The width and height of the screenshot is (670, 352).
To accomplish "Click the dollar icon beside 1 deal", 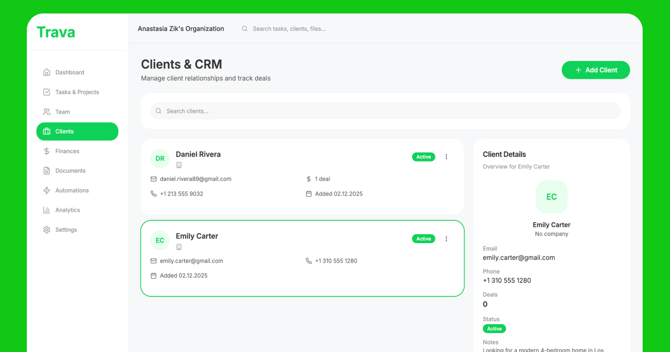I will [x=309, y=179].
